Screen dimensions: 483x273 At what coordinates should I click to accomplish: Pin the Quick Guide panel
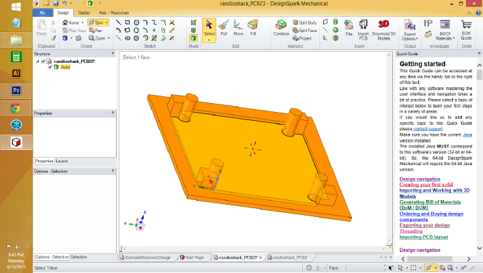pos(479,54)
